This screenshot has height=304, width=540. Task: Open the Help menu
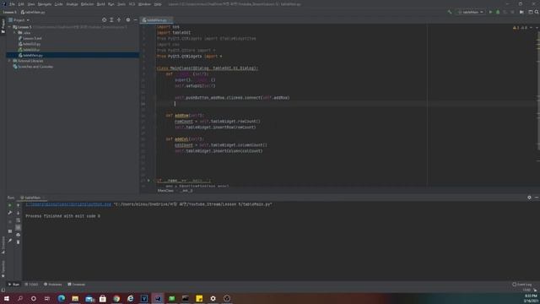coord(158,4)
